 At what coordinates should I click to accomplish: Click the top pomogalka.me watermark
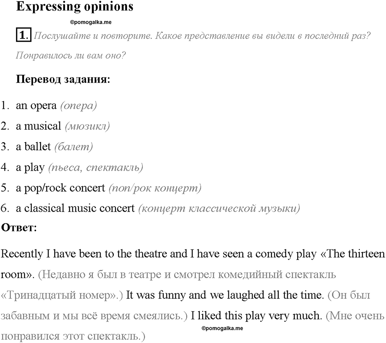pos(90,22)
